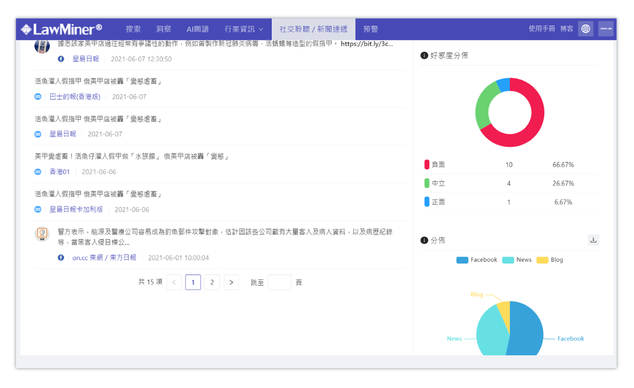Screen dimensions: 634x388
Task: Open 博客 link
Action: pyautogui.click(x=567, y=29)
